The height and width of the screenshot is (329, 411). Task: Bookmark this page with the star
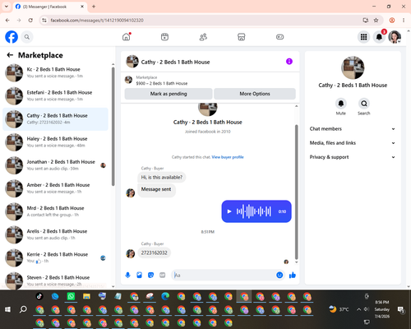[376, 21]
